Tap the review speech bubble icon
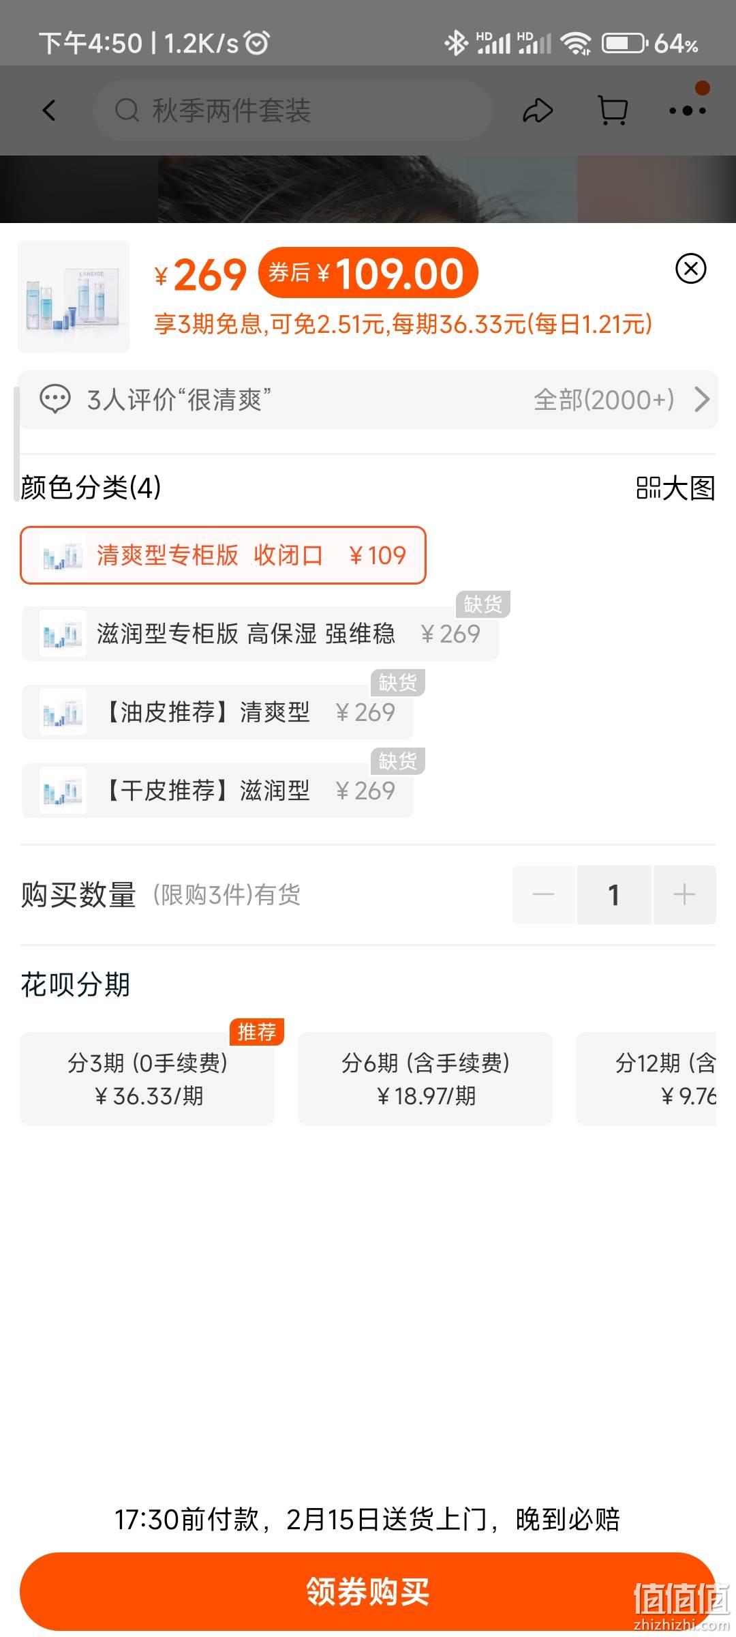Image resolution: width=736 pixels, height=1637 pixels. pos(55,400)
